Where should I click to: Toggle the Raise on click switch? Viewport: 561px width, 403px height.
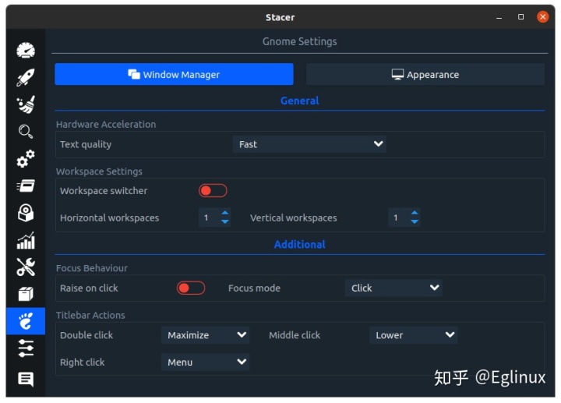point(191,288)
